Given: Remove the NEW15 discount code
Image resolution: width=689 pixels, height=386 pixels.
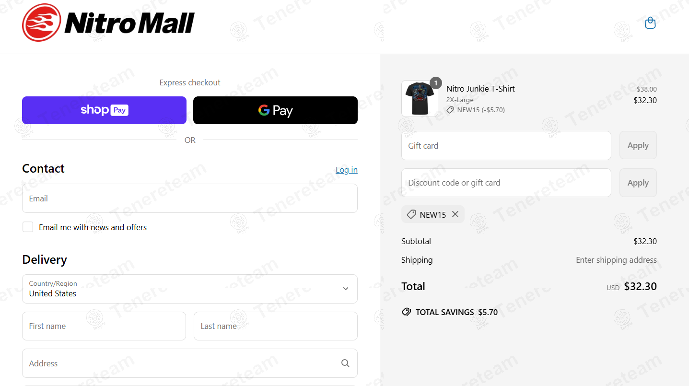Looking at the screenshot, I should [455, 214].
